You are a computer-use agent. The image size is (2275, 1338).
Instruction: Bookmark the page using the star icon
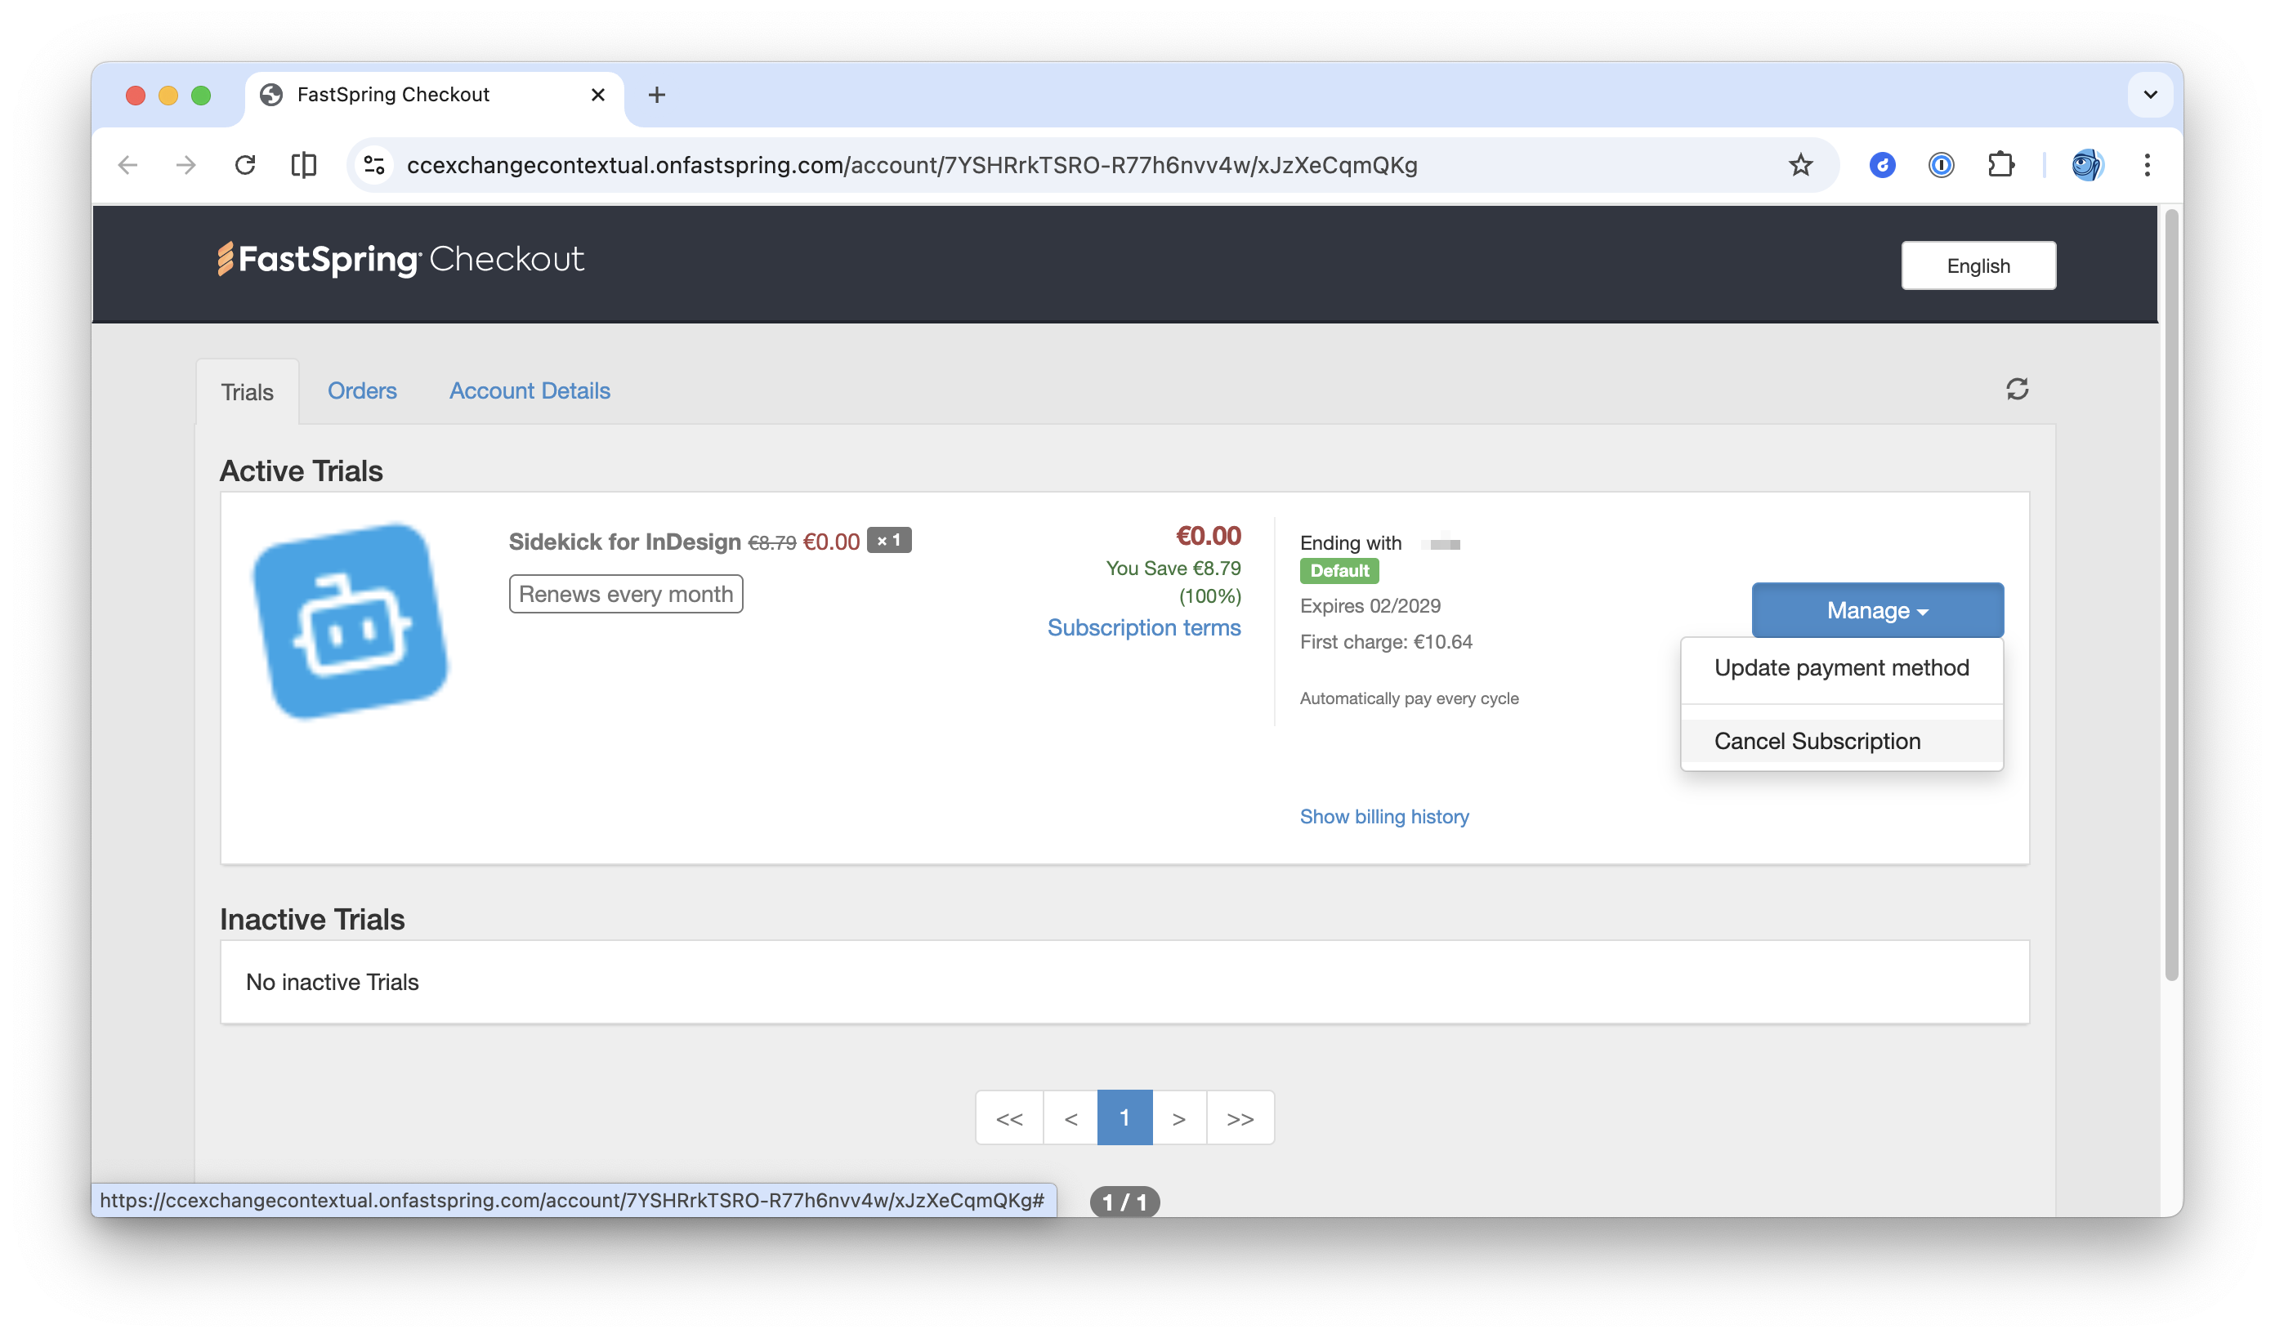point(1799,165)
